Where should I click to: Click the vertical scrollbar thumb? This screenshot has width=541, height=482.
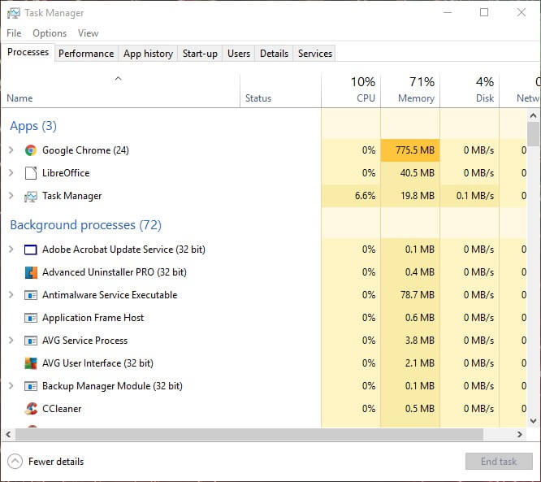533,134
